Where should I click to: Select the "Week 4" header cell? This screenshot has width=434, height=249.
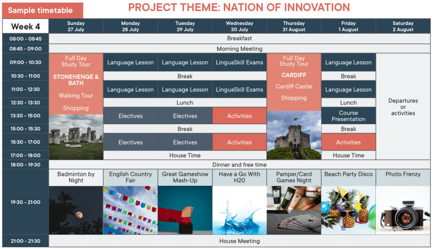coord(26,26)
